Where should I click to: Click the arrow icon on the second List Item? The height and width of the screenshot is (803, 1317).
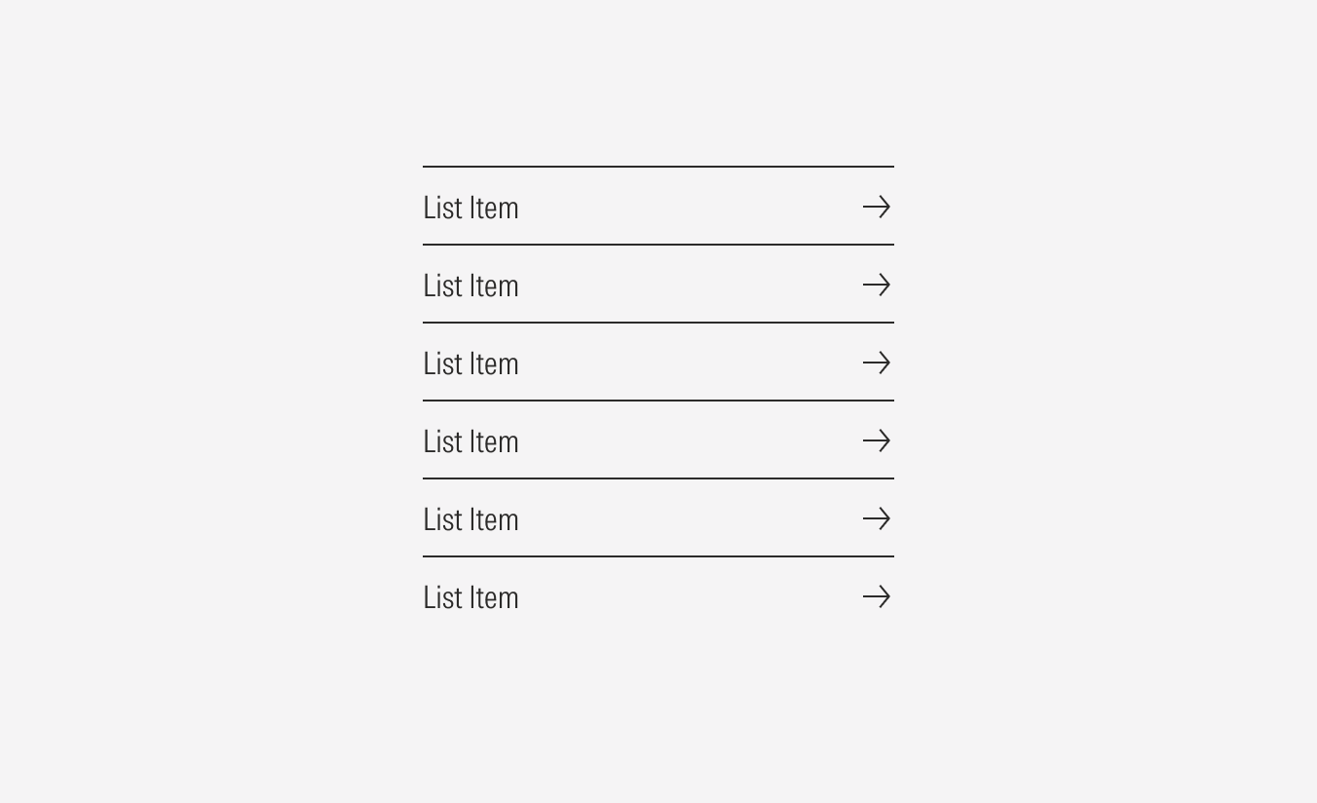[x=877, y=286]
